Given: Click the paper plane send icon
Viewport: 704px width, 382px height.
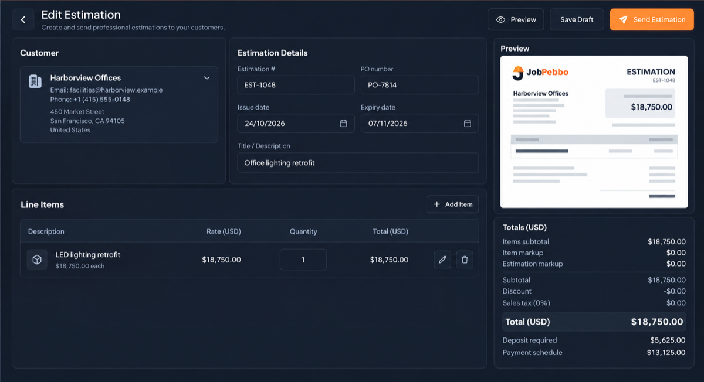Looking at the screenshot, I should pos(623,19).
